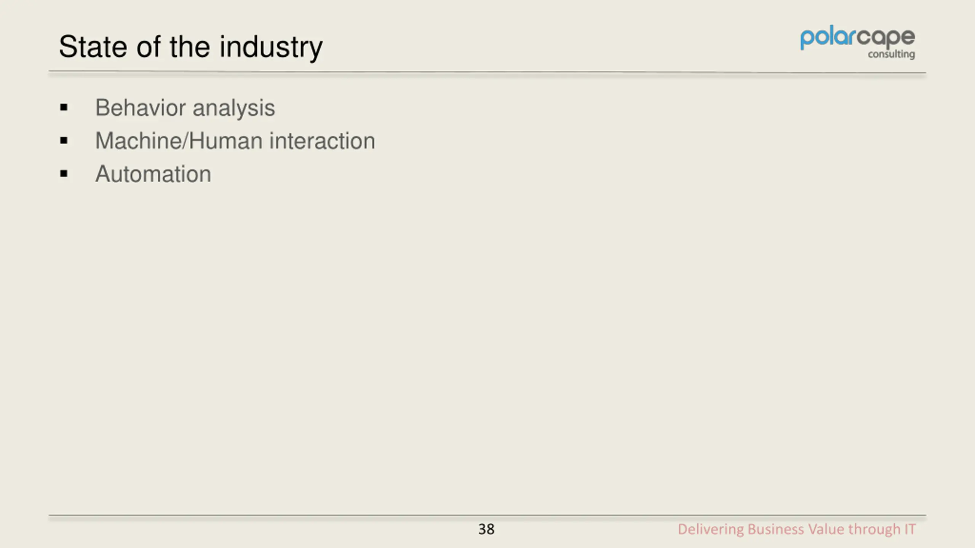This screenshot has height=548, width=975.
Task: Click the divider line below the title
Action: click(487, 72)
